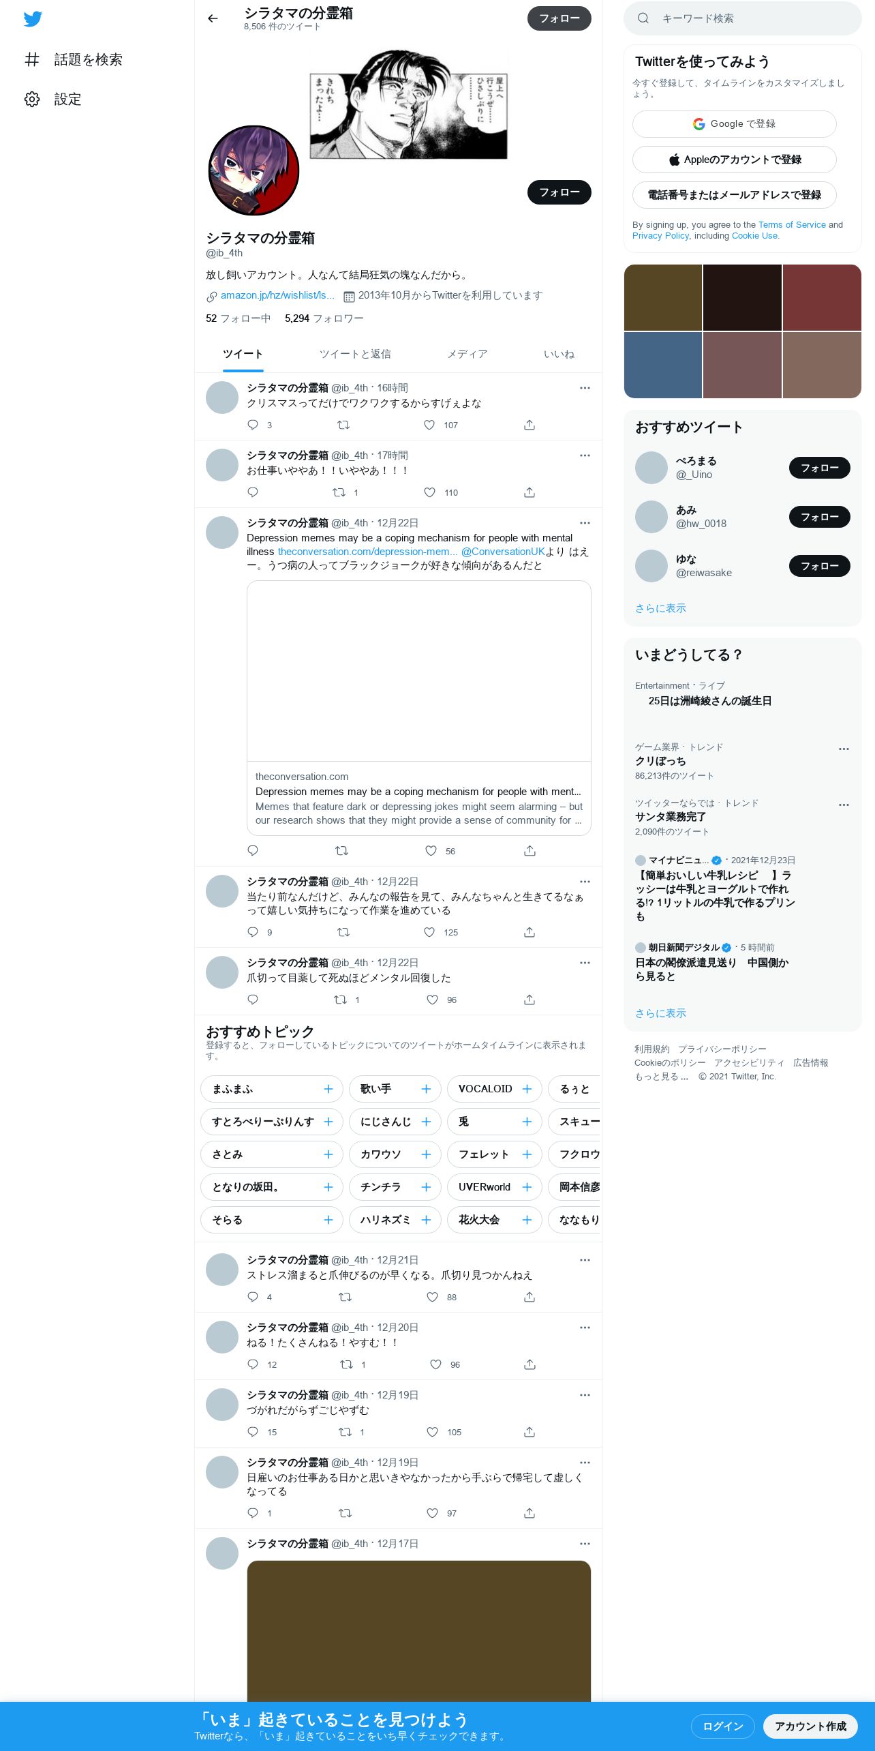The width and height of the screenshot is (875, 1751).
Task: Follow the ハリネズミ topic
Action: point(426,1220)
